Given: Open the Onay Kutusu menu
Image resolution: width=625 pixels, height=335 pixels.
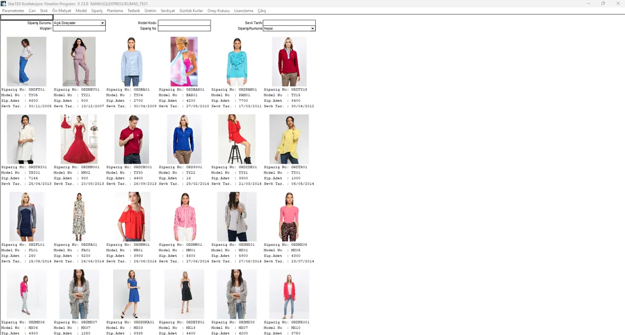Looking at the screenshot, I should pos(218,11).
